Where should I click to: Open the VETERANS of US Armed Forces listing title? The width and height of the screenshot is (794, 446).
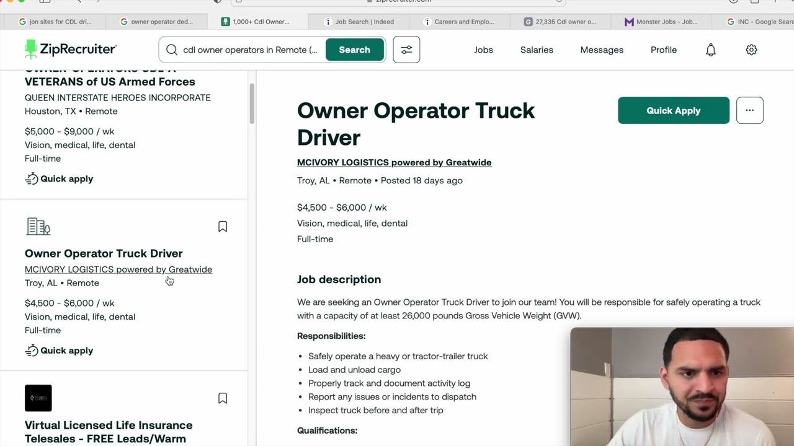(x=110, y=81)
